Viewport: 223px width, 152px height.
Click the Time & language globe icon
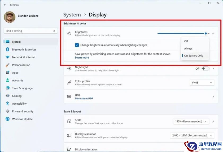click(x=7, y=88)
